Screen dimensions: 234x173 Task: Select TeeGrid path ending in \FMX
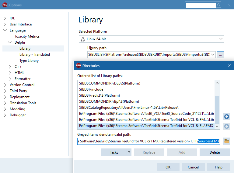tap(146, 126)
